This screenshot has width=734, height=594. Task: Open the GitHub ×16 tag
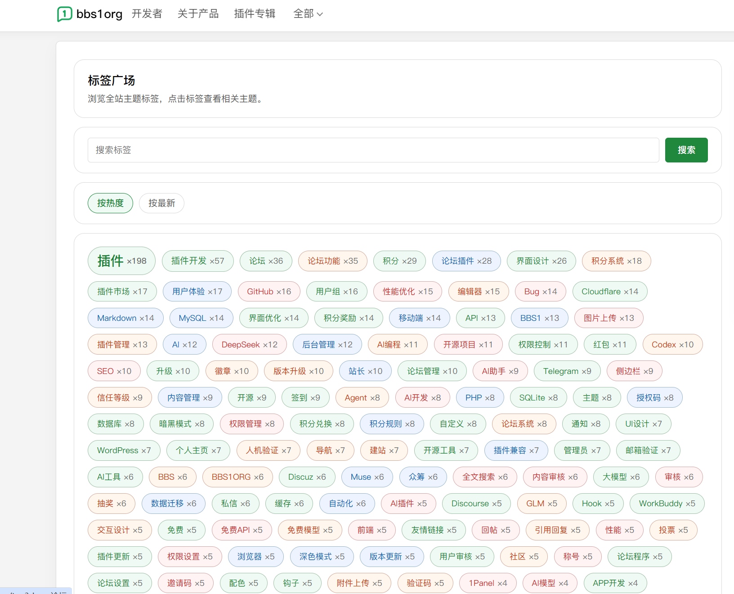(x=269, y=292)
